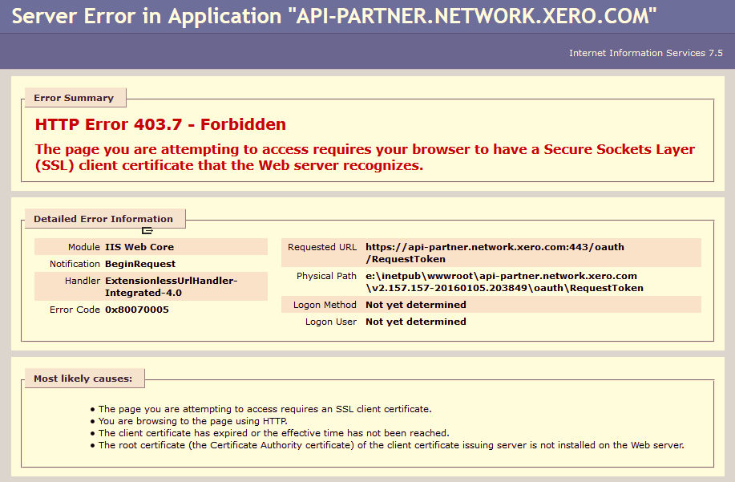
Task: Click the Logon Method field label
Action: (325, 305)
